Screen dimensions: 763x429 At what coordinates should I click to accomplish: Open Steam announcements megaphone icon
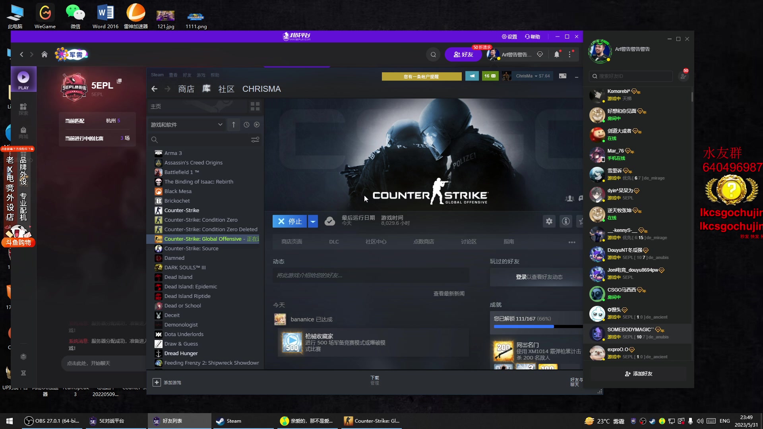click(472, 76)
